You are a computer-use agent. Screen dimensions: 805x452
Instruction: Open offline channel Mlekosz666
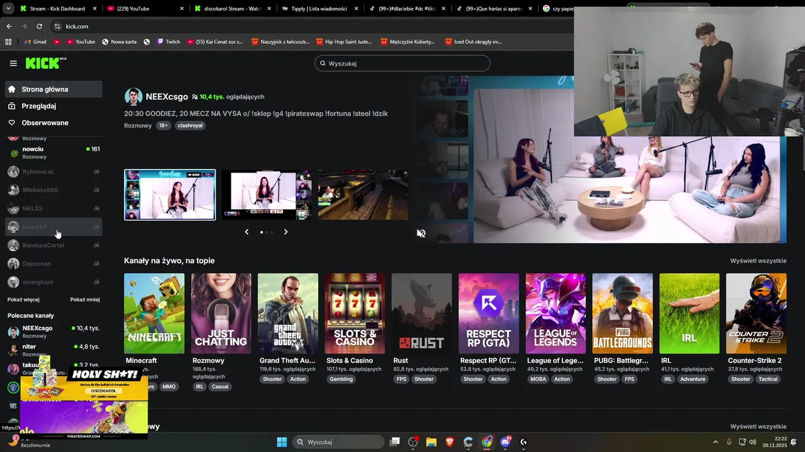53,190
